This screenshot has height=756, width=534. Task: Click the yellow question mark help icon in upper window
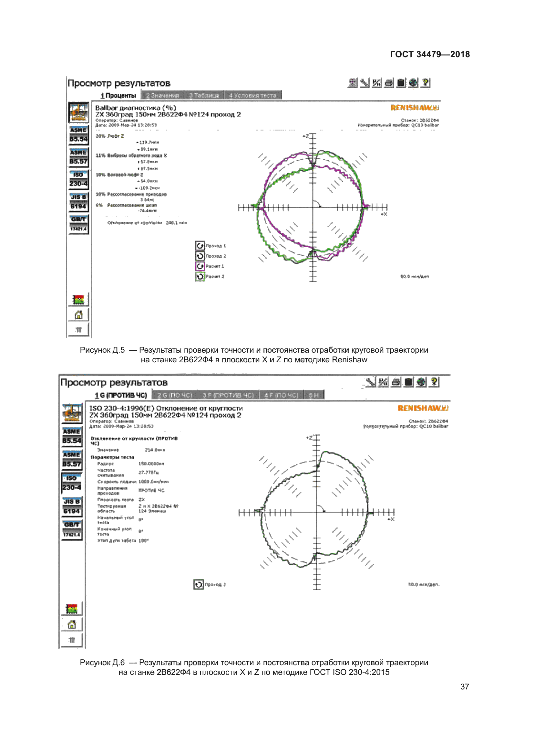[426, 83]
